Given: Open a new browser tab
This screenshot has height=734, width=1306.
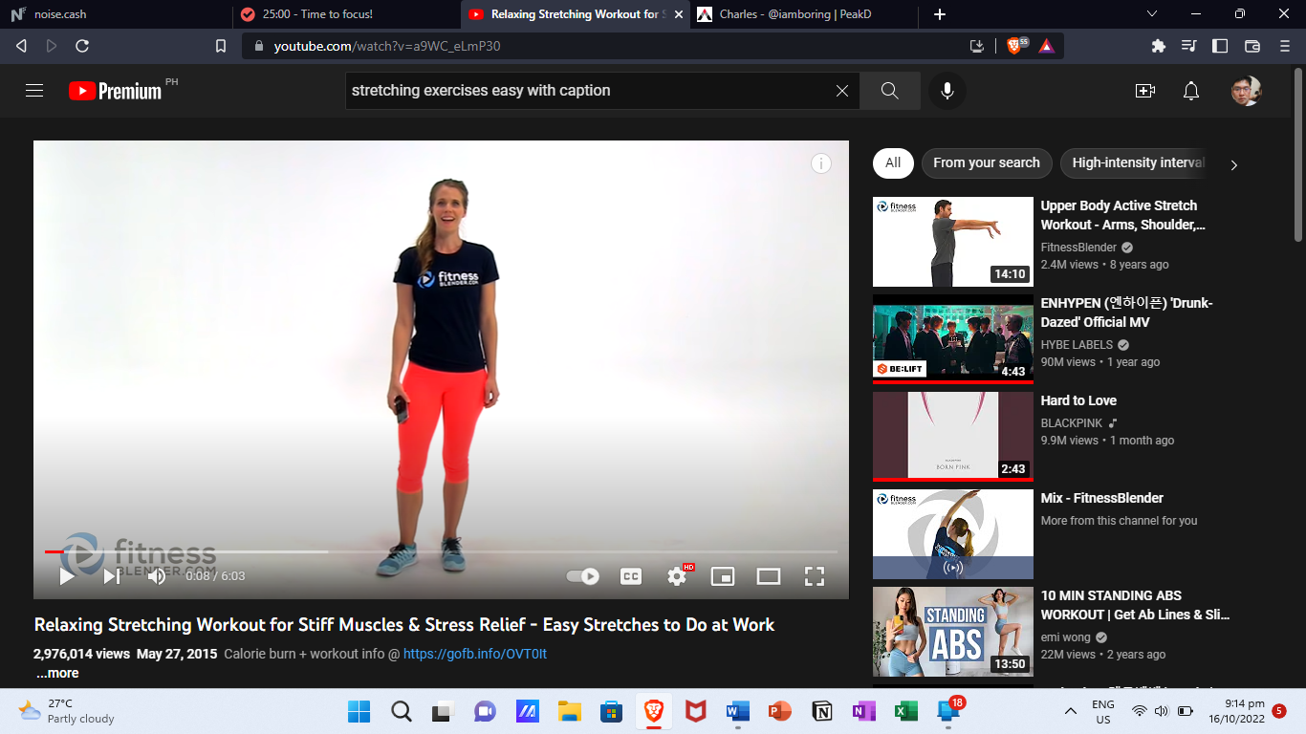Looking at the screenshot, I should [x=940, y=14].
